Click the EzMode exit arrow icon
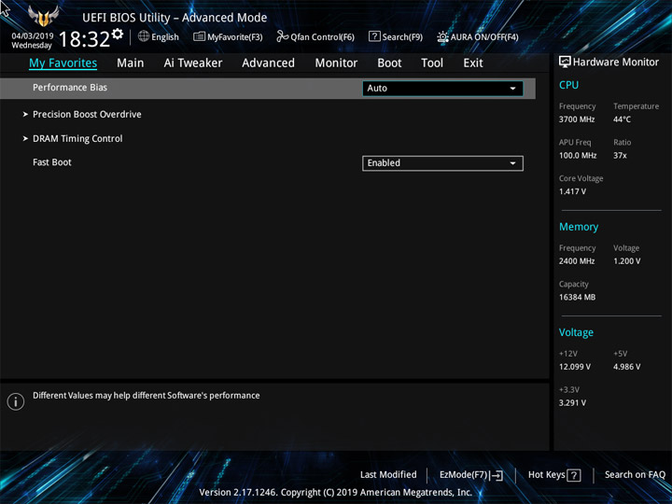This screenshot has height=504, width=672. pos(497,475)
